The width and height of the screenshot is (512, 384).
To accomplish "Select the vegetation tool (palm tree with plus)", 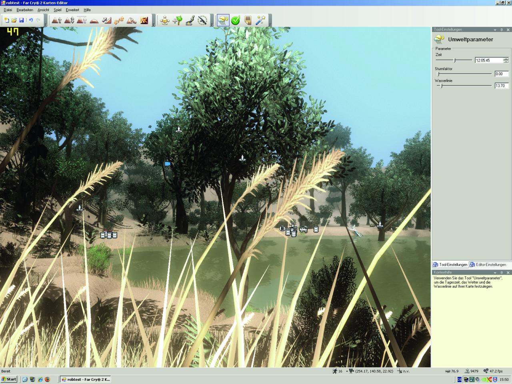I will tap(177, 20).
